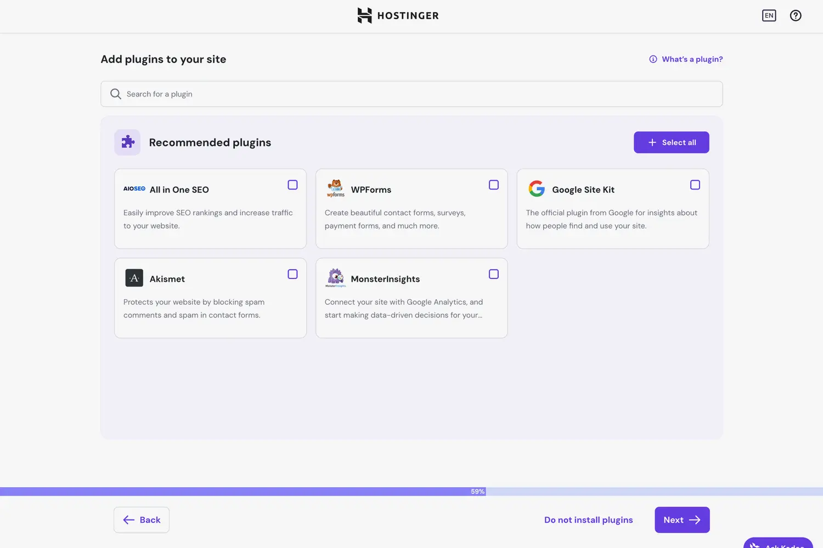Click the Akismet plugin title
This screenshot has width=823, height=548.
click(x=167, y=279)
